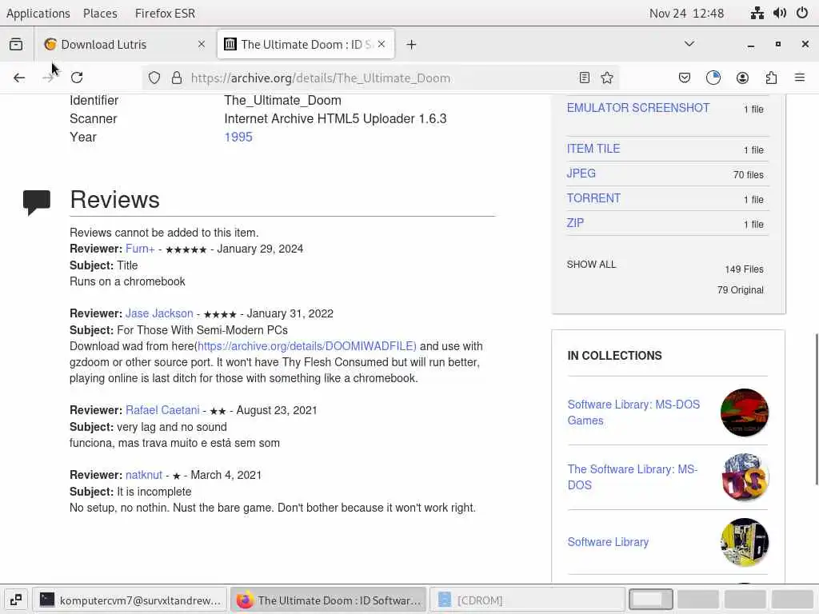Viewport: 819px width, 614px height.
Task: List all tabs dropdown arrow
Action: tap(689, 44)
